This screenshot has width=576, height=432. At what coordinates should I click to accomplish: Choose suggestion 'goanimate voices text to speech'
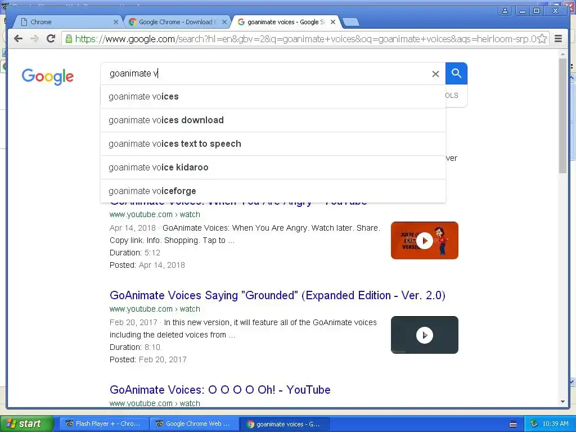[x=273, y=143]
